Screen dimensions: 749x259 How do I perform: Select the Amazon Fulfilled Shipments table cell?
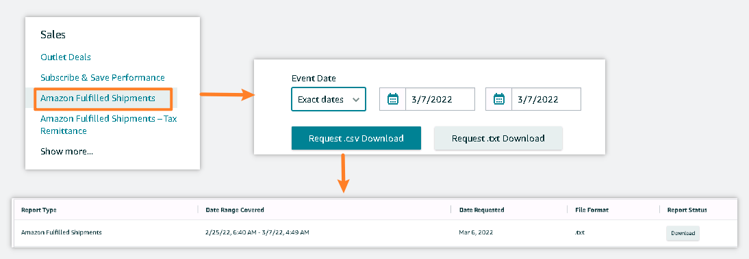pos(62,232)
